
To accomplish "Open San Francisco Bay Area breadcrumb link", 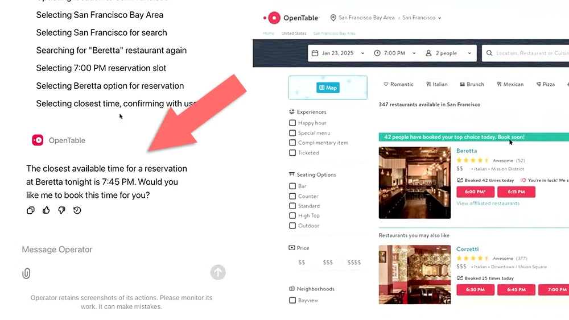I will (x=335, y=34).
